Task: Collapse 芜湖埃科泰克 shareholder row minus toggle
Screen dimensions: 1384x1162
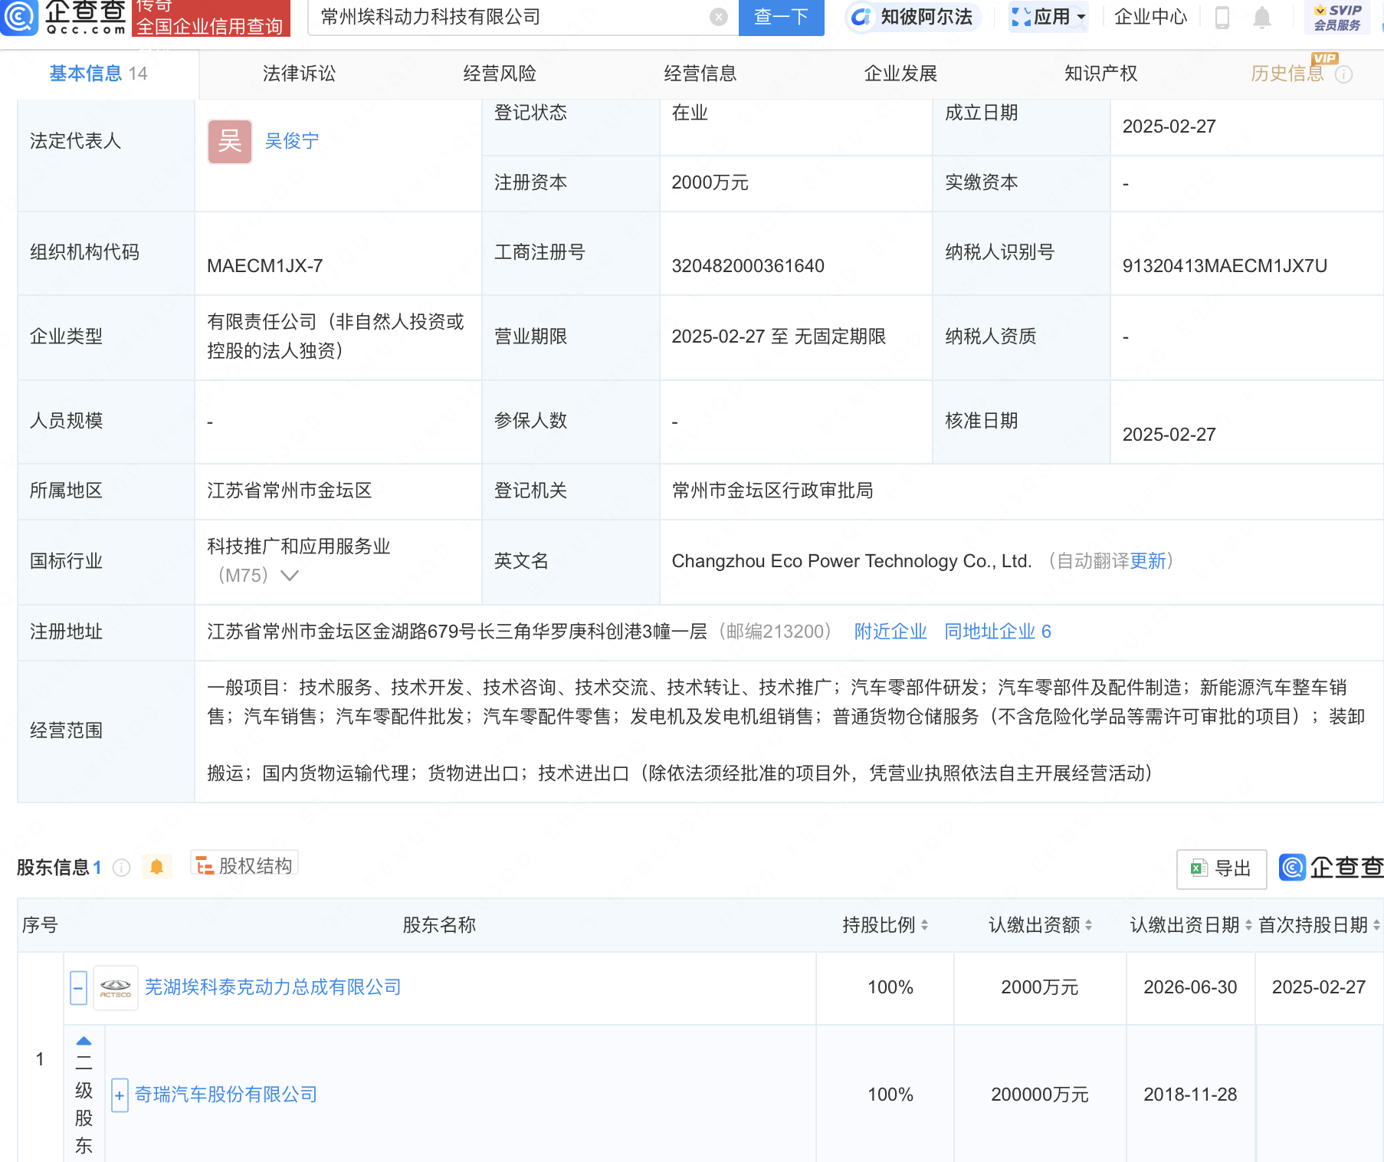Action: (x=78, y=988)
